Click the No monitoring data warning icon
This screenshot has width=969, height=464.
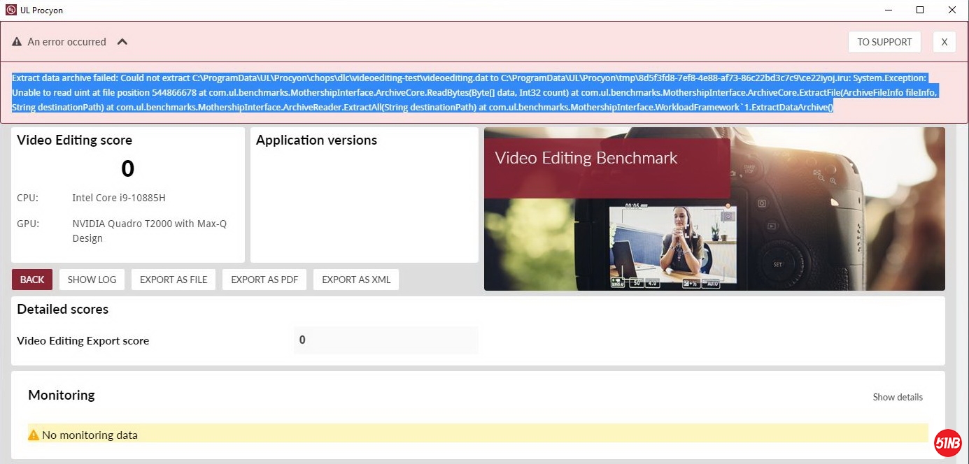click(34, 435)
